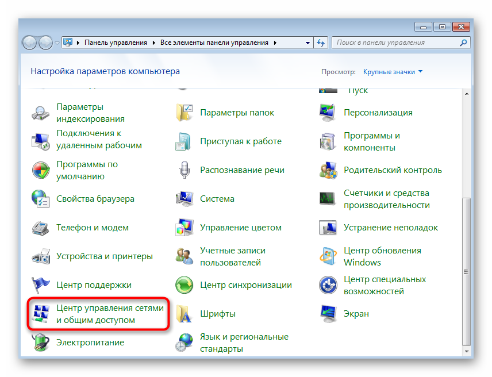This screenshot has height=377, width=492.
Task: Open the Network and Sharing Center icon
Action: point(40,314)
